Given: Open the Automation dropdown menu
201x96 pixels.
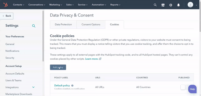Looking at the screenshot, I should (x=99, y=5).
